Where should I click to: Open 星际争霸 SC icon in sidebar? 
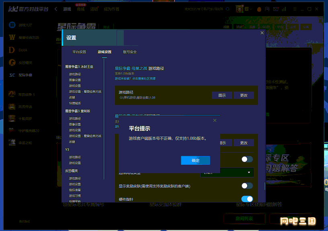[x=12, y=75]
